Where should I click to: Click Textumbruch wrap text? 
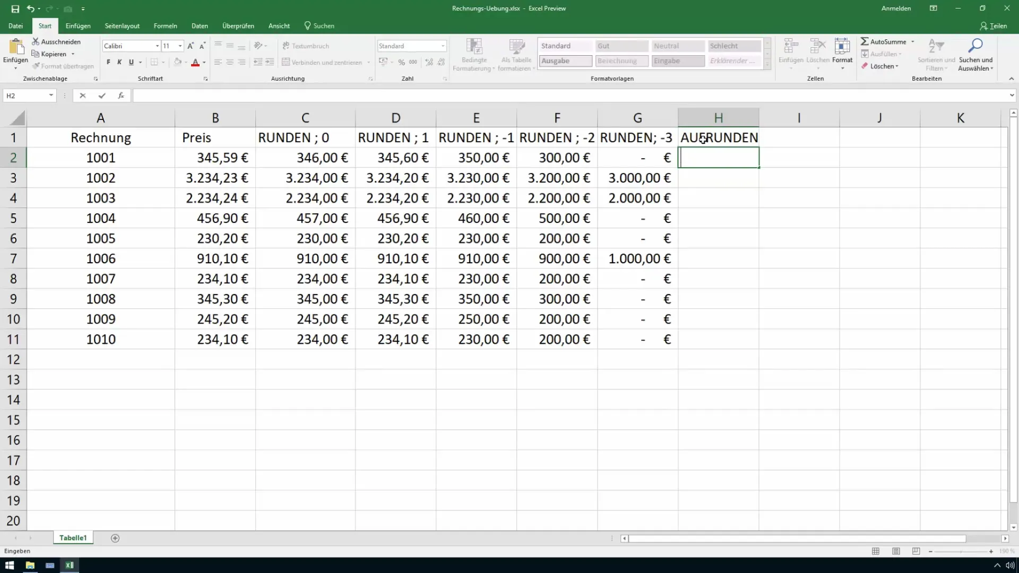pos(306,46)
